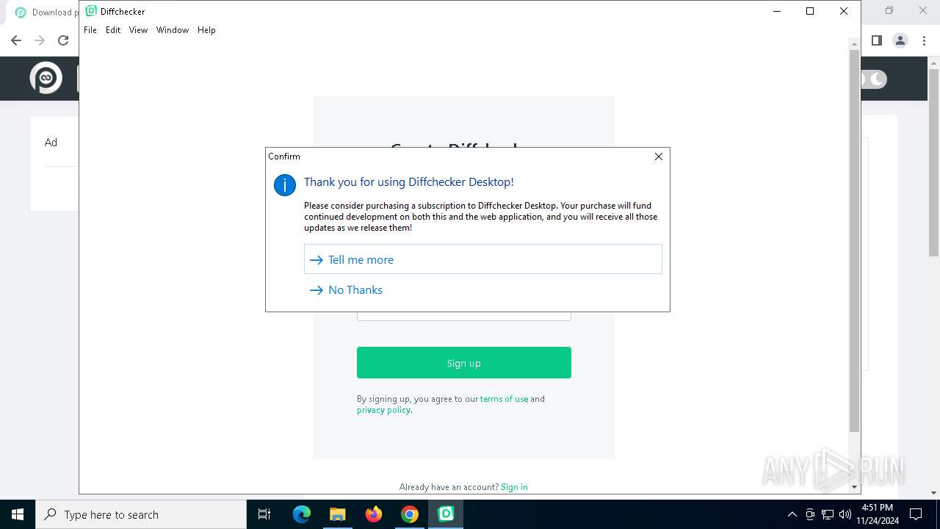Image resolution: width=940 pixels, height=529 pixels.
Task: Click the Sign in link
Action: [514, 487]
